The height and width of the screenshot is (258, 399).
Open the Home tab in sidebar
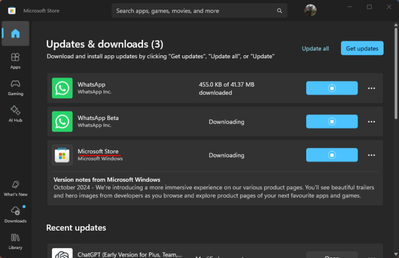pos(15,34)
